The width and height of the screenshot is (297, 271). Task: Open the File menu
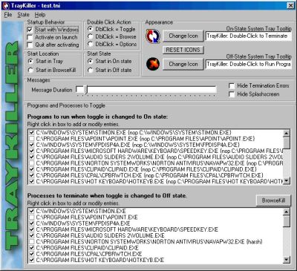coord(8,15)
